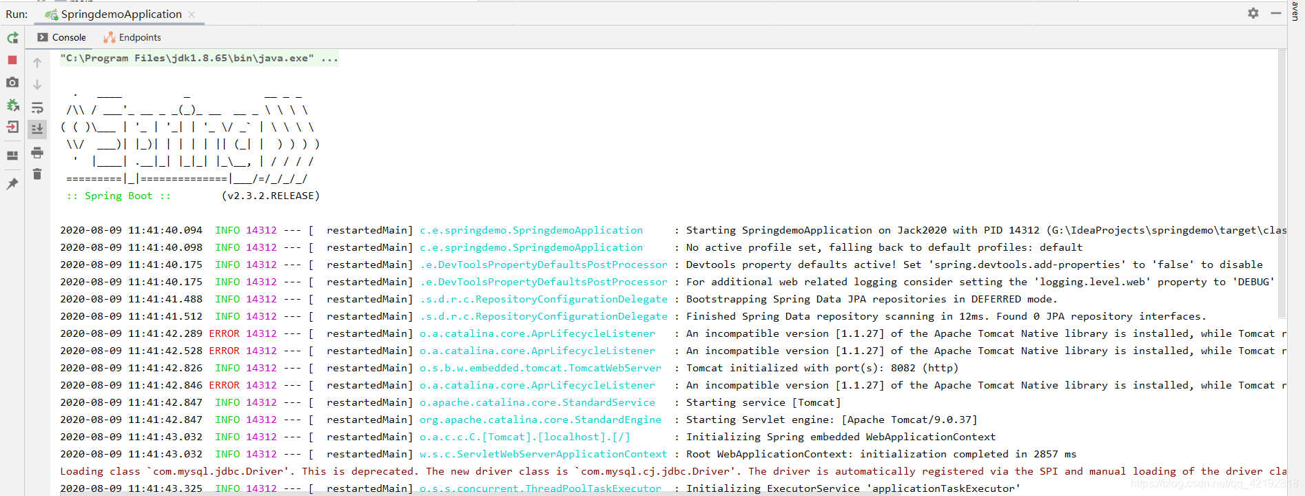The image size is (1305, 496).
Task: Open the first DevToolsPropertyDefaultsPostProcessor class link
Action: coord(544,265)
